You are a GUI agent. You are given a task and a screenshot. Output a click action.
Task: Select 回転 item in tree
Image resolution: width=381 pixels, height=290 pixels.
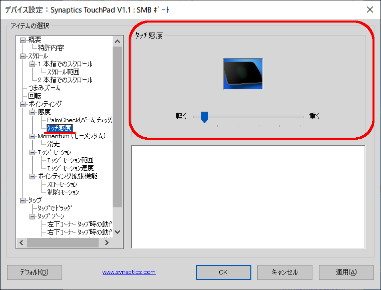[x=35, y=96]
